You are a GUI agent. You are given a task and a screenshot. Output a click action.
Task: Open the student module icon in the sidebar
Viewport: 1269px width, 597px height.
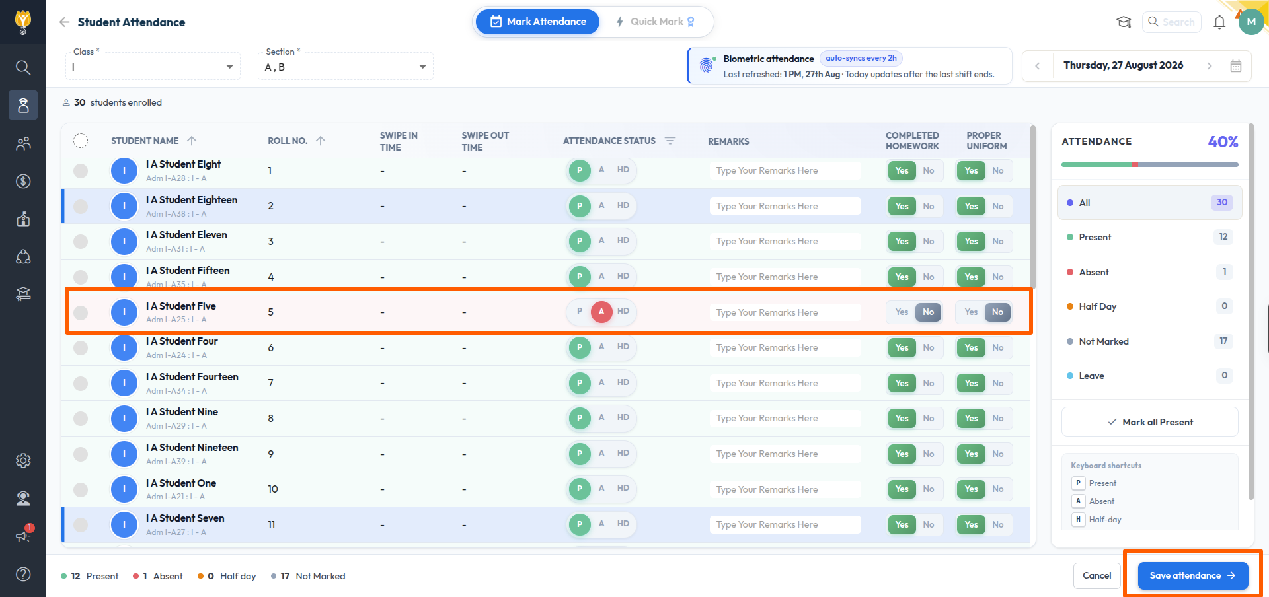pyautogui.click(x=23, y=105)
